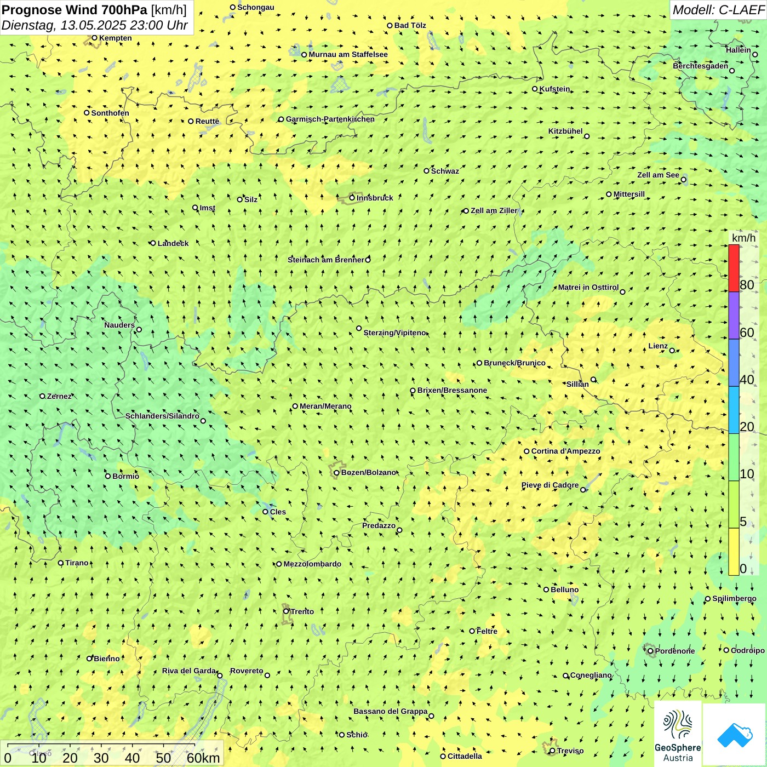Select the red legend color segment
767x767 pixels.
click(734, 268)
